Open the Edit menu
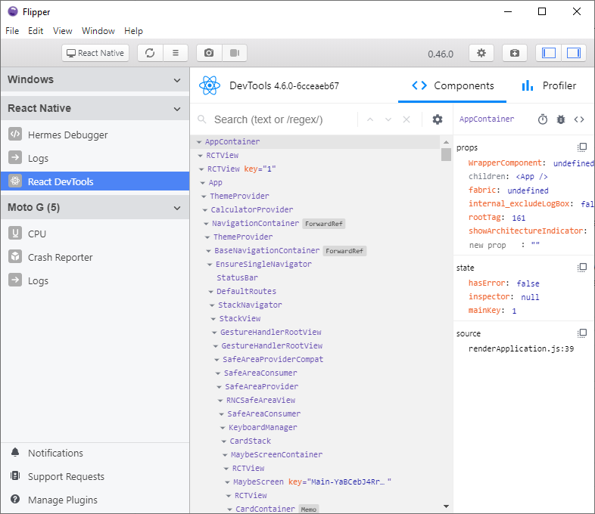This screenshot has width=595, height=514. [x=36, y=31]
